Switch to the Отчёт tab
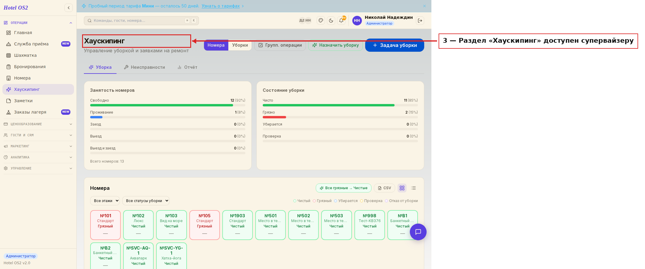The height and width of the screenshot is (269, 645). (187, 67)
